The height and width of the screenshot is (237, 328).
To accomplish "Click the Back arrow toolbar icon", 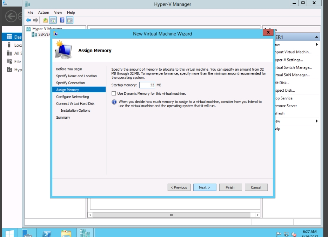I will point(28,20).
